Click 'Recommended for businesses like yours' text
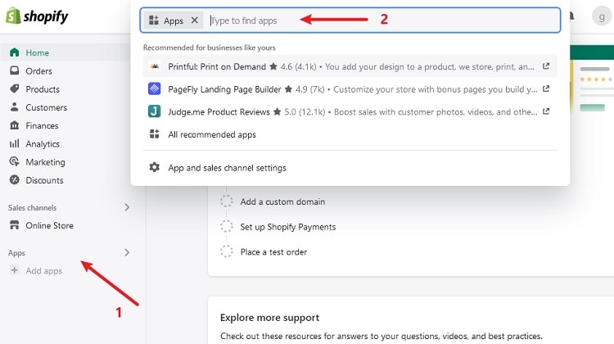 pyautogui.click(x=209, y=48)
